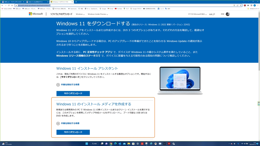Click 今すぐダウンロード for Install Assistant
260x146 pixels.
click(73, 94)
